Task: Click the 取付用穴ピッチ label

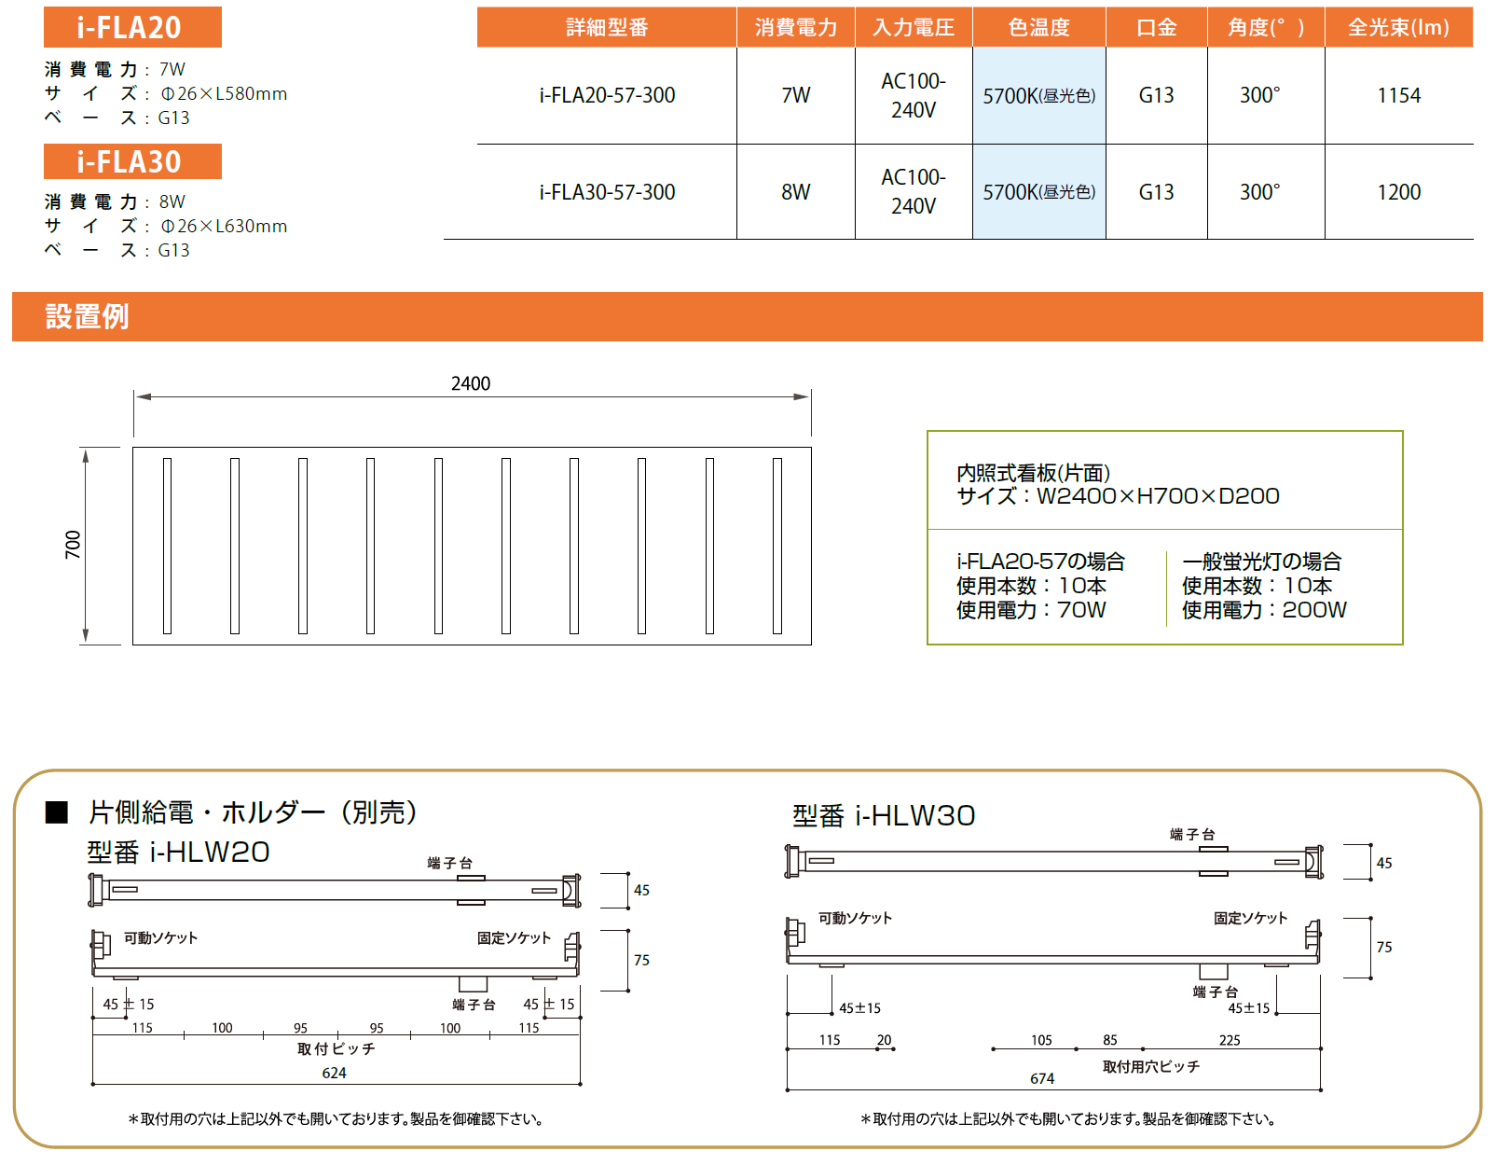Action: coord(1151,1066)
